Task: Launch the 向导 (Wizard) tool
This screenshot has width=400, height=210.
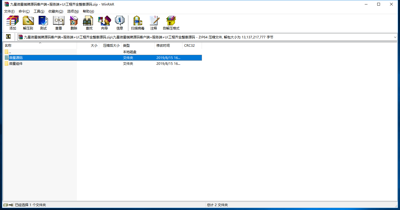Action: pyautogui.click(x=104, y=23)
